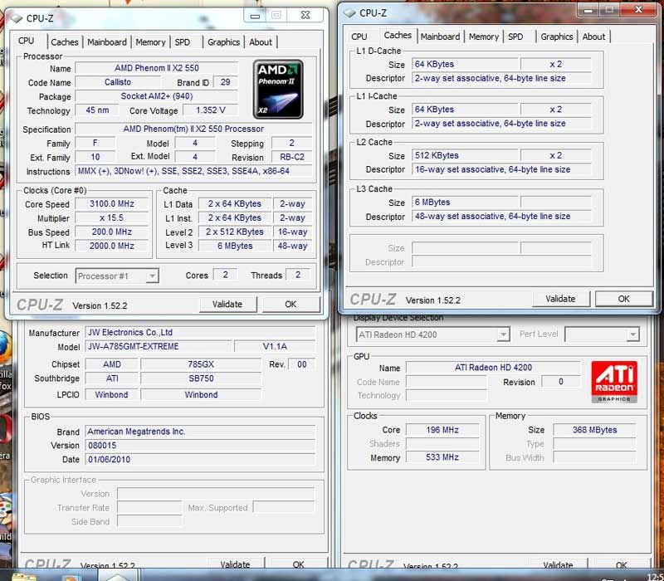Viewport: 664px width, 581px height.
Task: Switch to Caches tab in the processor window
Action: (x=65, y=42)
